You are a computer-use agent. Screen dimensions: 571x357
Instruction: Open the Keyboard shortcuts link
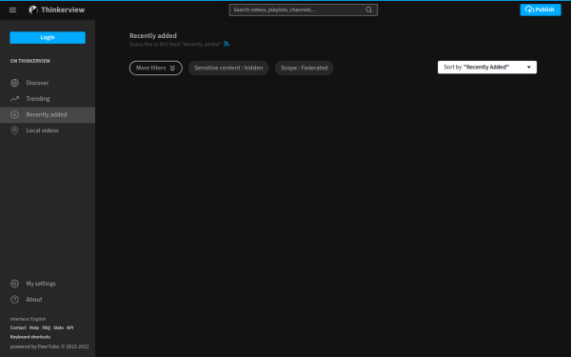[x=30, y=337]
